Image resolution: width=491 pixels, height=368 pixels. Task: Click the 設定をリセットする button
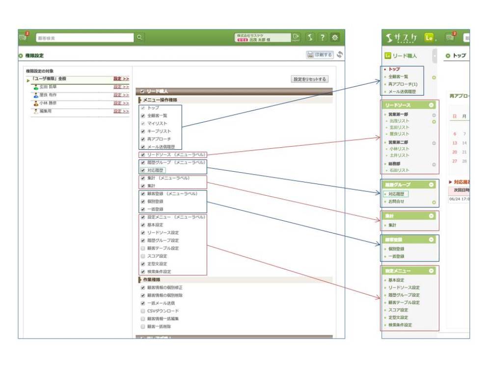point(310,79)
